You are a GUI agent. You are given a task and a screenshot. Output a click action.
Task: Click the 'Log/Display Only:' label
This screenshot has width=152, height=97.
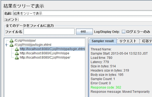point(107,32)
